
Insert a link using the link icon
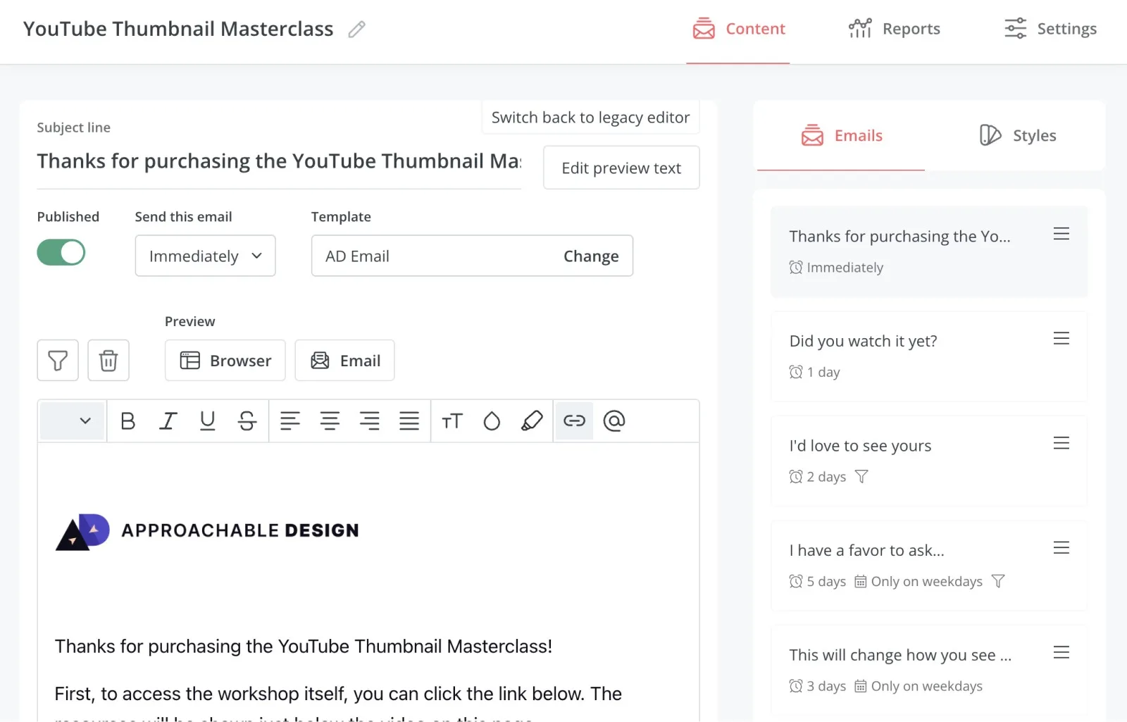coord(574,421)
